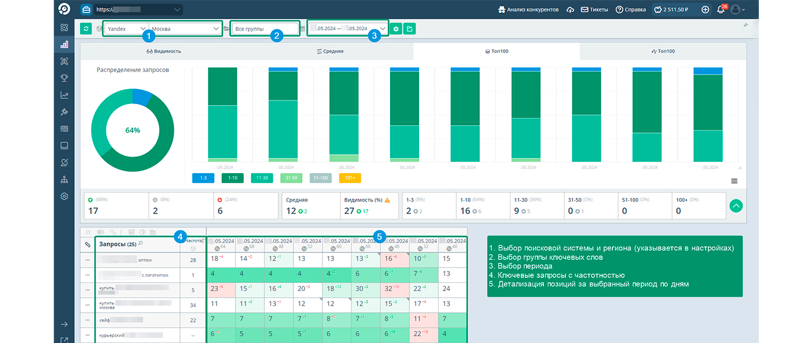Click the plus icon to top up balance
Viewport: 812px width, 343px height.
pyautogui.click(x=705, y=10)
